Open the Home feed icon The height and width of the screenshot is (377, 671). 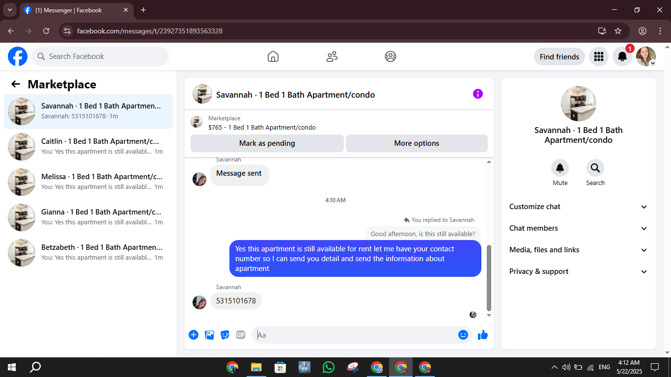click(x=273, y=56)
